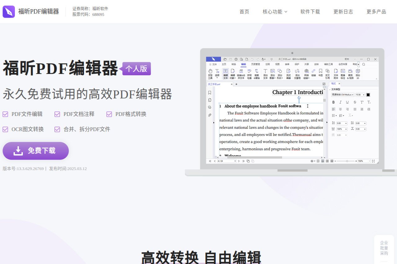This screenshot has width=397, height=264.
Task: Open the 更多产品 navigation link
Action: tap(376, 12)
